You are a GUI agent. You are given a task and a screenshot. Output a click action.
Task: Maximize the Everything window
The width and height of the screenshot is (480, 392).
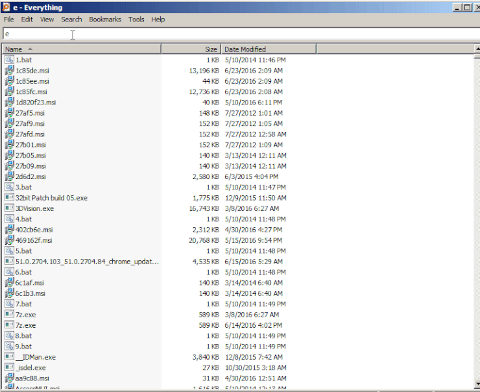pyautogui.click(x=467, y=7)
